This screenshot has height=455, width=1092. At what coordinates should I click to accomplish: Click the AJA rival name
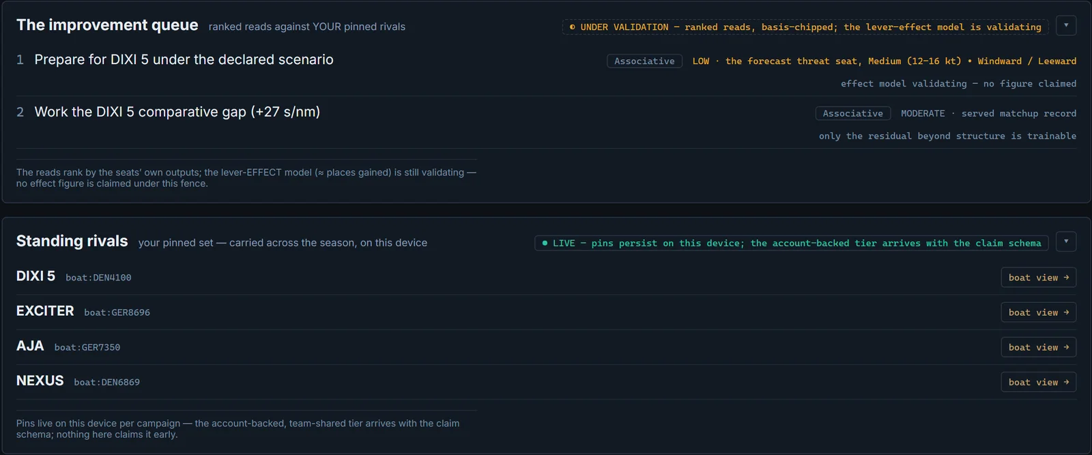(30, 346)
